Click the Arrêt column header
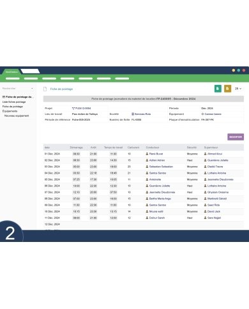 point(93,147)
